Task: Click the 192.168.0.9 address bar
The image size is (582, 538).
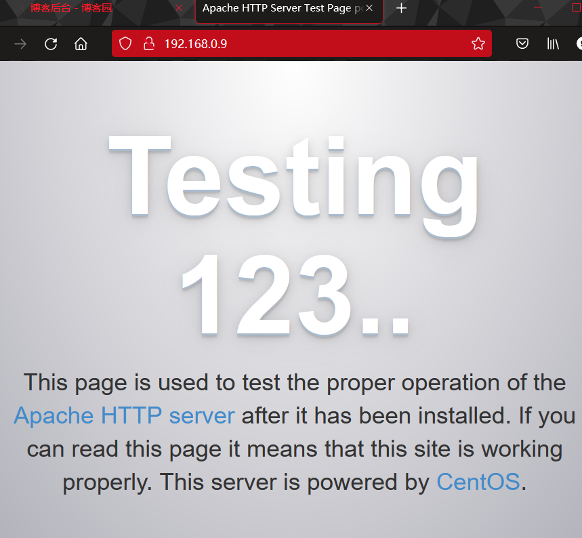Action: (x=302, y=43)
